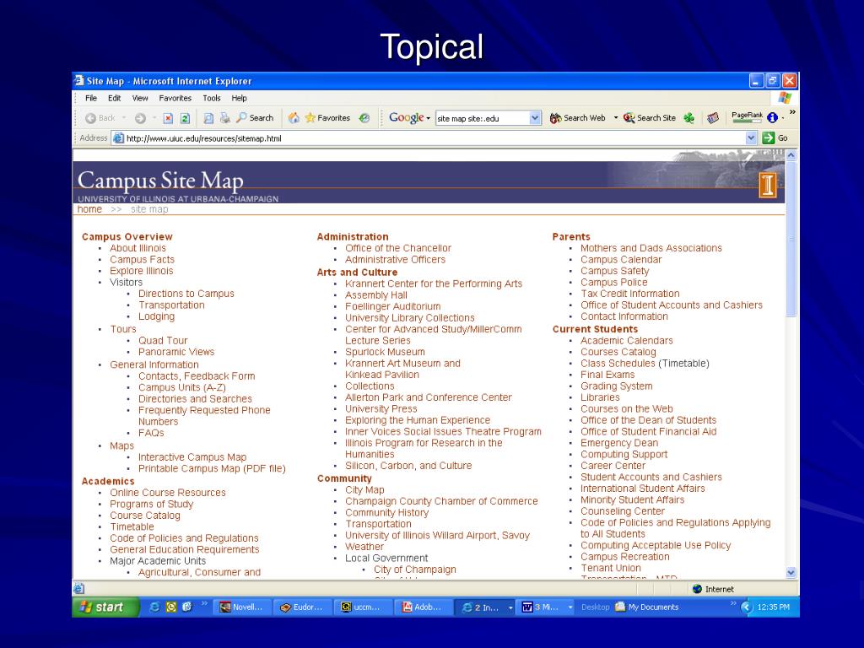Click the Print toolbar icon

(x=224, y=118)
